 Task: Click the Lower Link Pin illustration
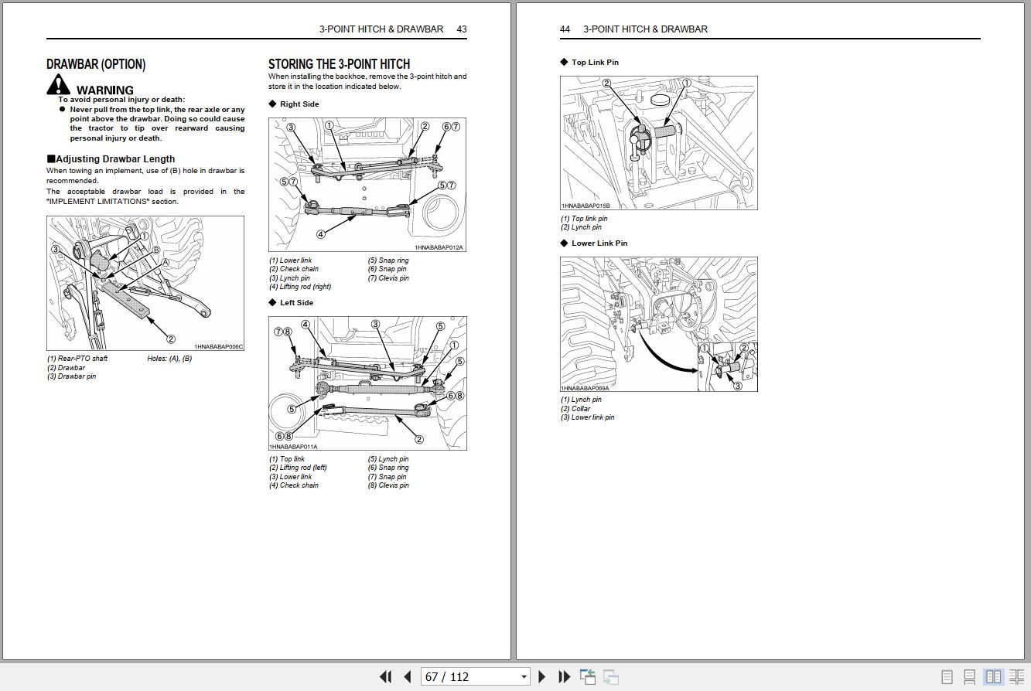[658, 322]
